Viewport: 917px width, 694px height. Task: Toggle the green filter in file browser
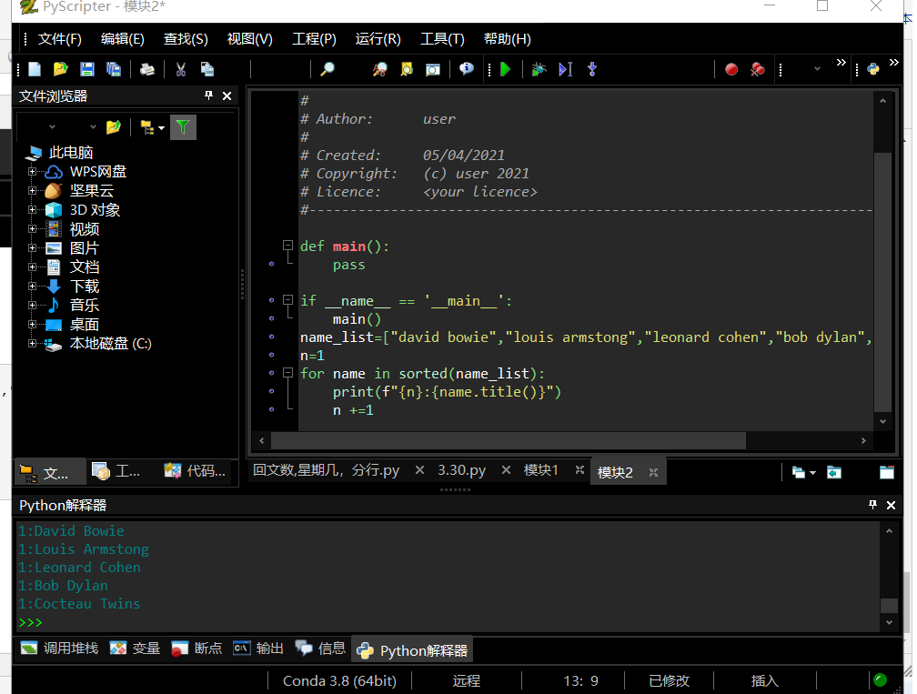pyautogui.click(x=183, y=126)
